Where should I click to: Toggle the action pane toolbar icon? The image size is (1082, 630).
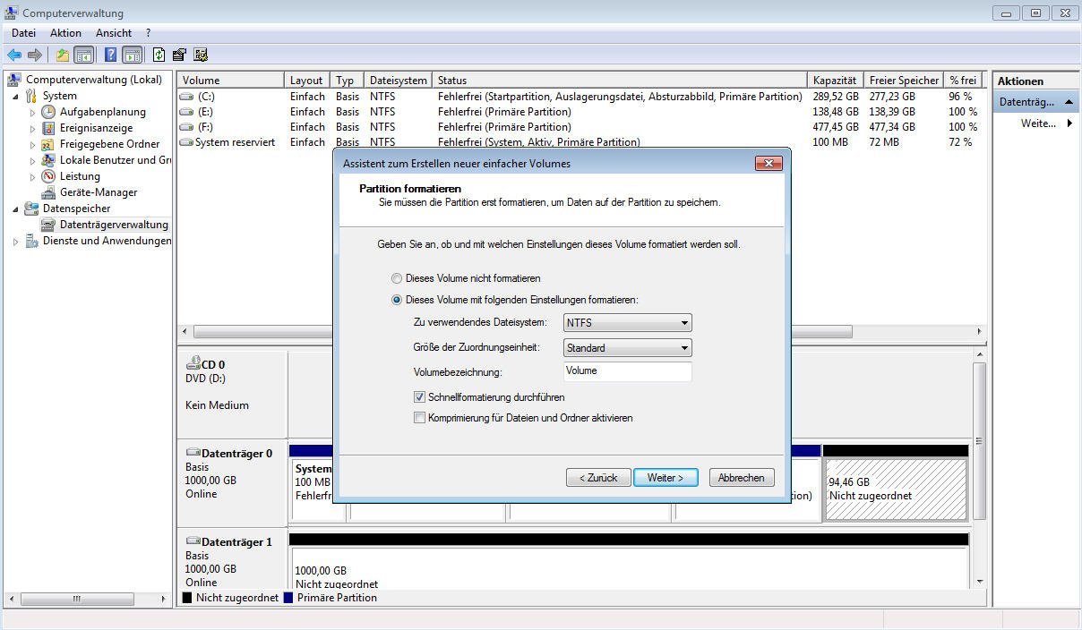132,55
